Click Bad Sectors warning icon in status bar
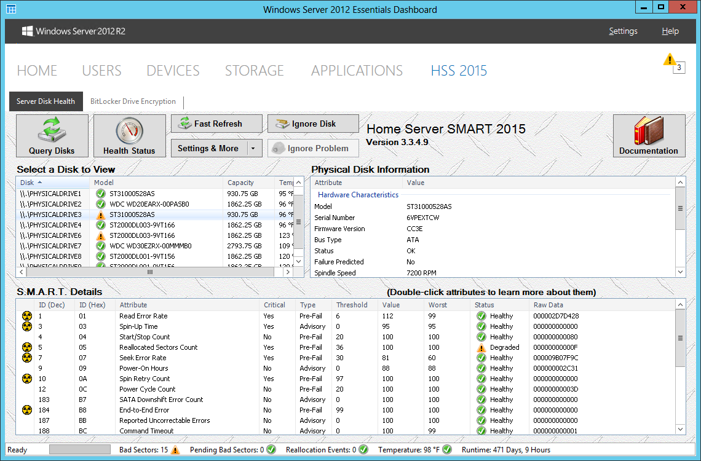 pos(175,450)
